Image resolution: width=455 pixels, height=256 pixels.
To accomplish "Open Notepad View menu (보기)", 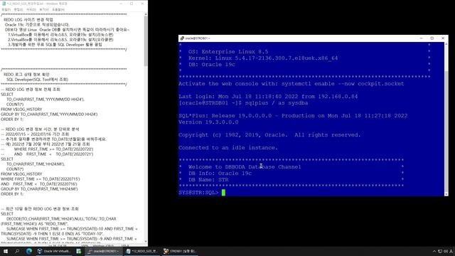I will (44, 9).
